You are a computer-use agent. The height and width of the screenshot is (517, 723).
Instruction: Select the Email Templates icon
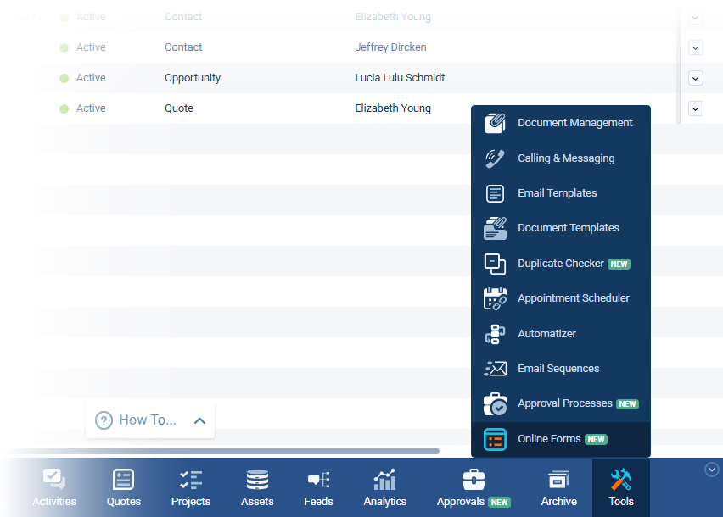click(495, 193)
